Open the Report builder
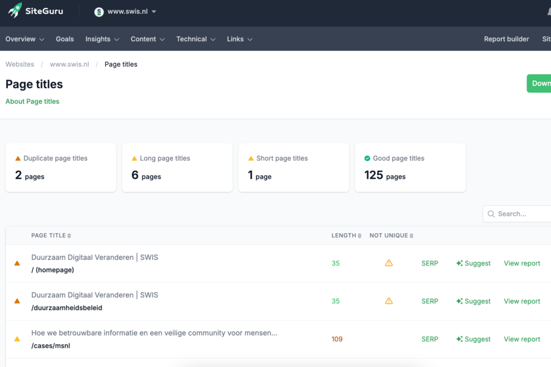This screenshot has width=551, height=367. pos(506,39)
